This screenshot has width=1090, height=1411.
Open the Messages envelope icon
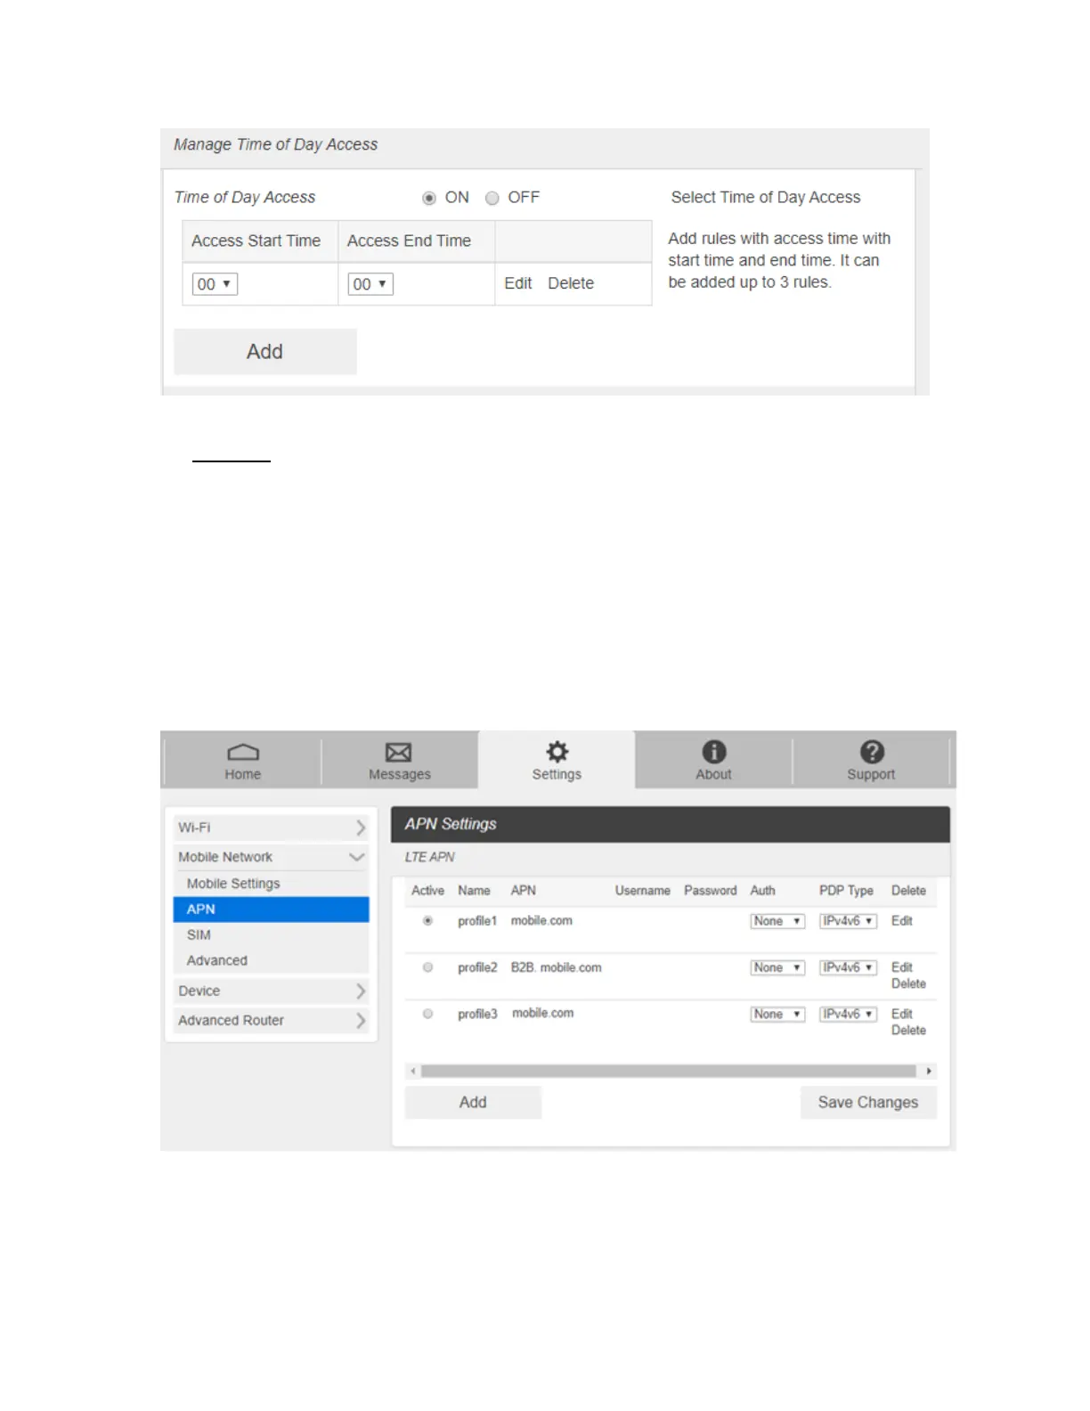tap(399, 752)
